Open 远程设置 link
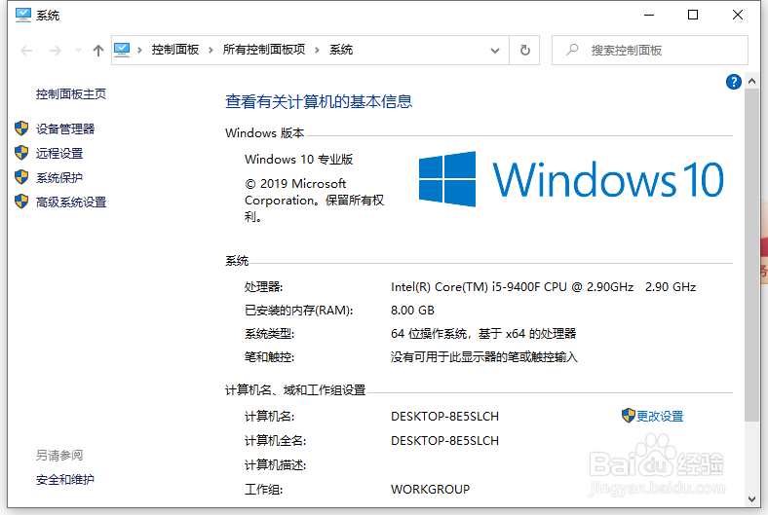The height and width of the screenshot is (515, 768). click(59, 154)
